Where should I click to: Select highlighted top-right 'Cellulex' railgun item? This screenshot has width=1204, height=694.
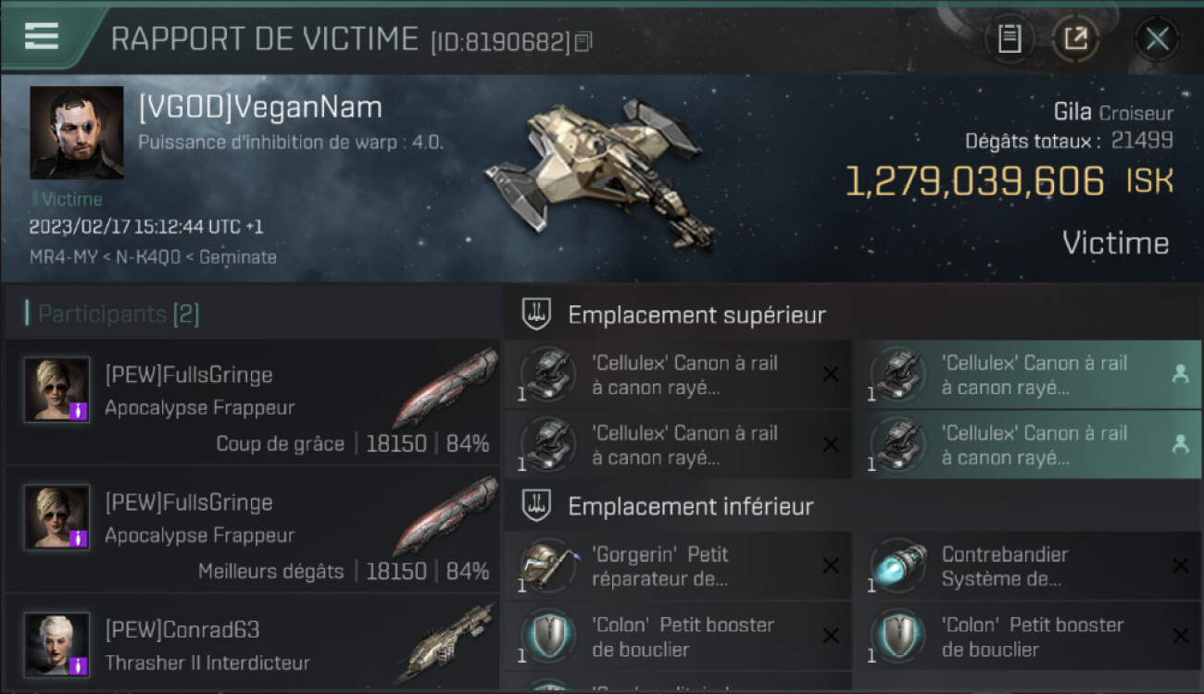(1027, 375)
